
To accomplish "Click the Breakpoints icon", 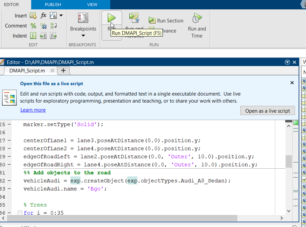I will click(x=82, y=18).
